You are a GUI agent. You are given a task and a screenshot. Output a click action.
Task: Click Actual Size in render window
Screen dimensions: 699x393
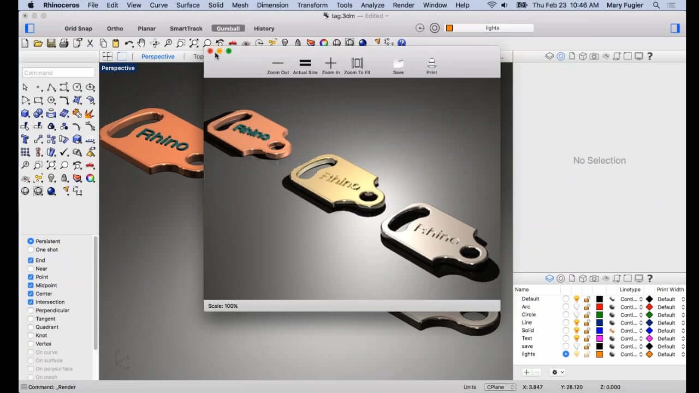click(305, 67)
